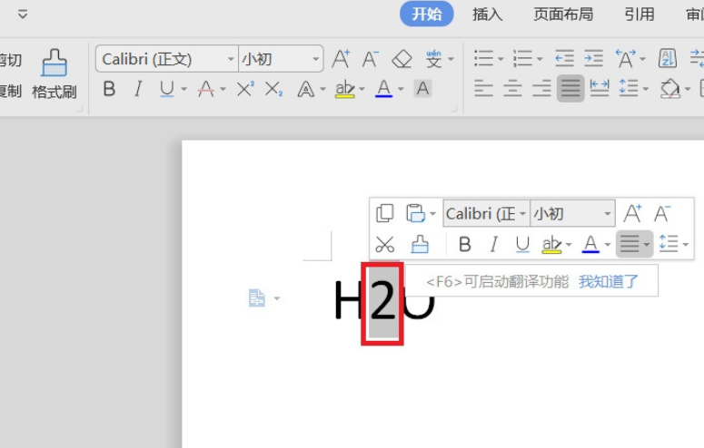Screen dimensions: 704x448
Task: Increase font size in mini toolbar
Action: [x=632, y=213]
